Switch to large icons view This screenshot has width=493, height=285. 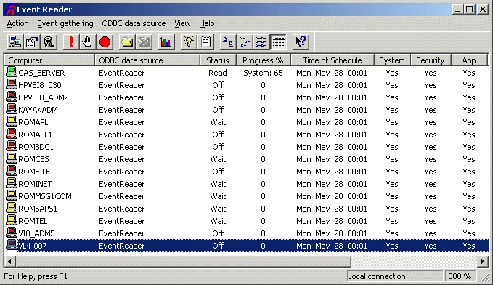coord(228,42)
